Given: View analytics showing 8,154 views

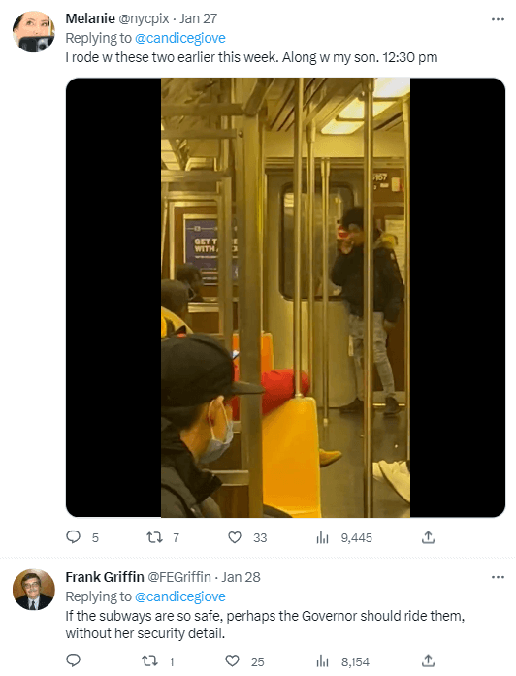Looking at the screenshot, I should click(322, 661).
